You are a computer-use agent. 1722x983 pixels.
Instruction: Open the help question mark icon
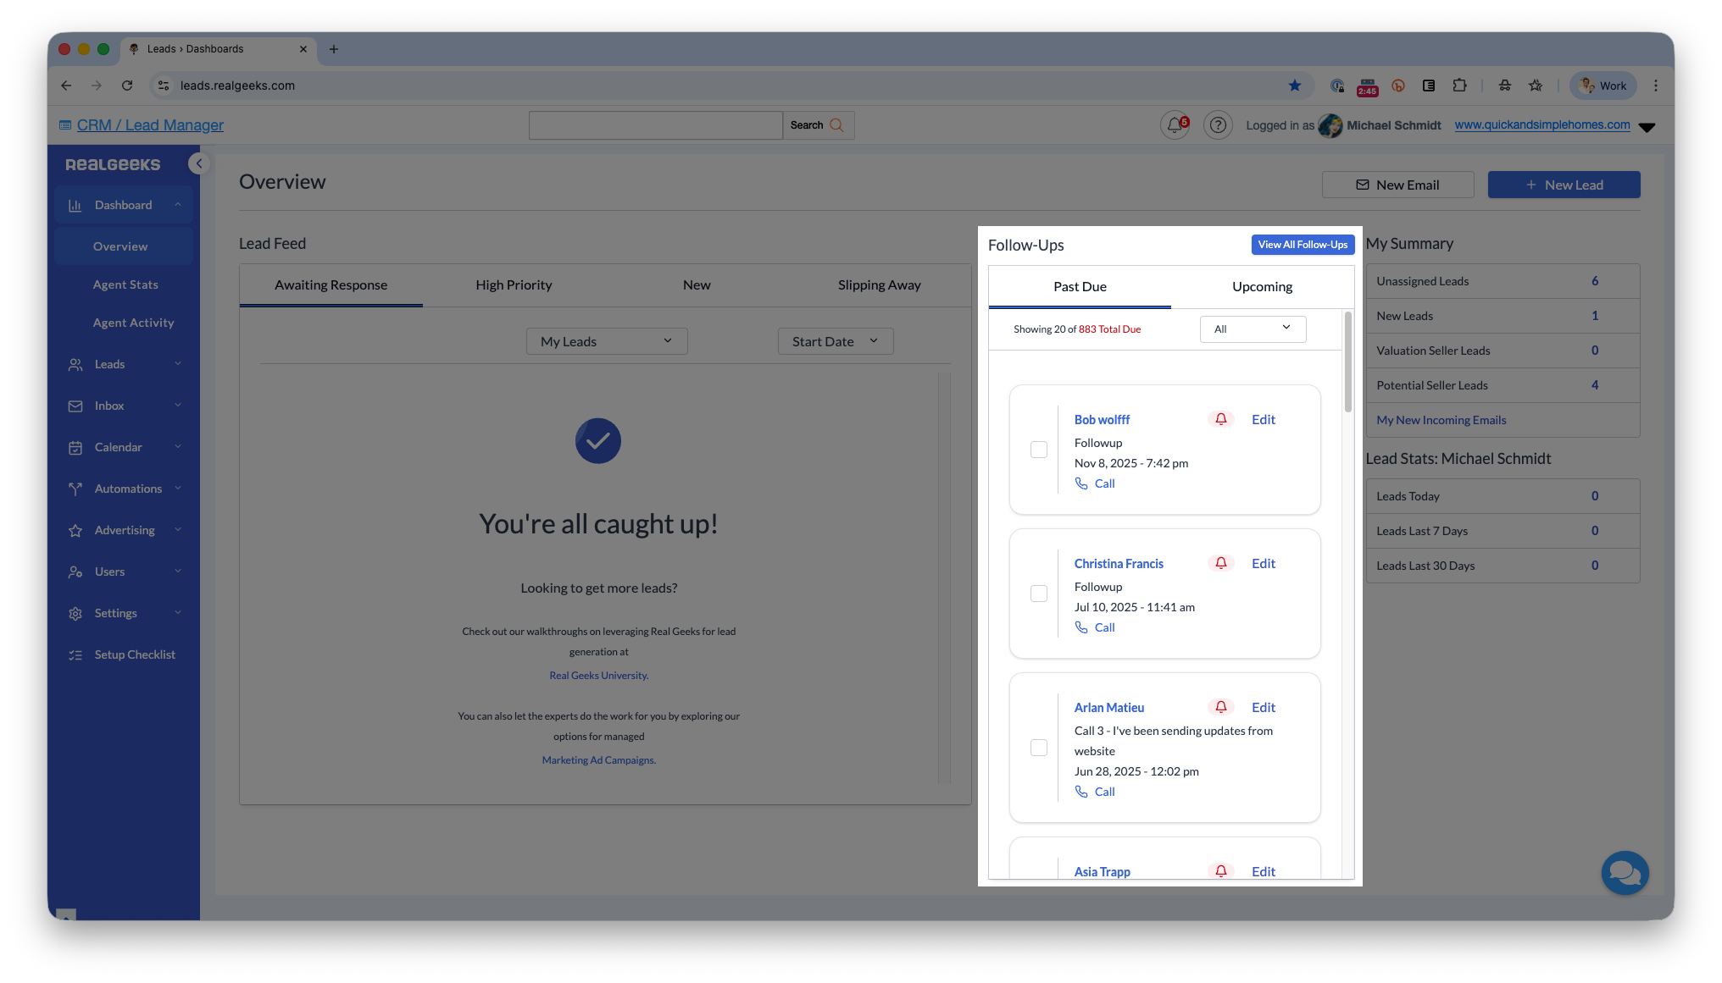pyautogui.click(x=1218, y=125)
